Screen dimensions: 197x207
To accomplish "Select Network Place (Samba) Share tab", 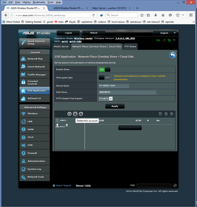I will click(x=97, y=47).
